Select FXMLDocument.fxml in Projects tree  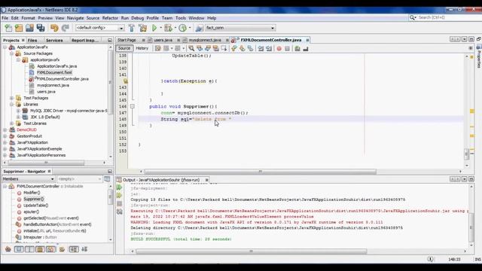click(54, 72)
